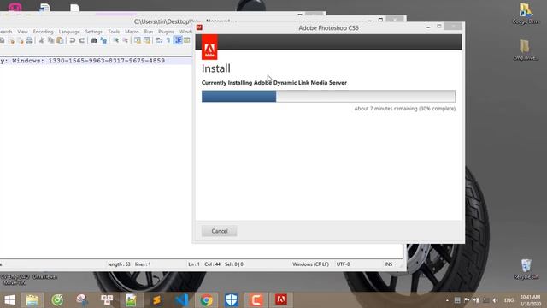Open the Settings menu in Notepad++
The height and width of the screenshot is (308, 547).
(x=93, y=32)
